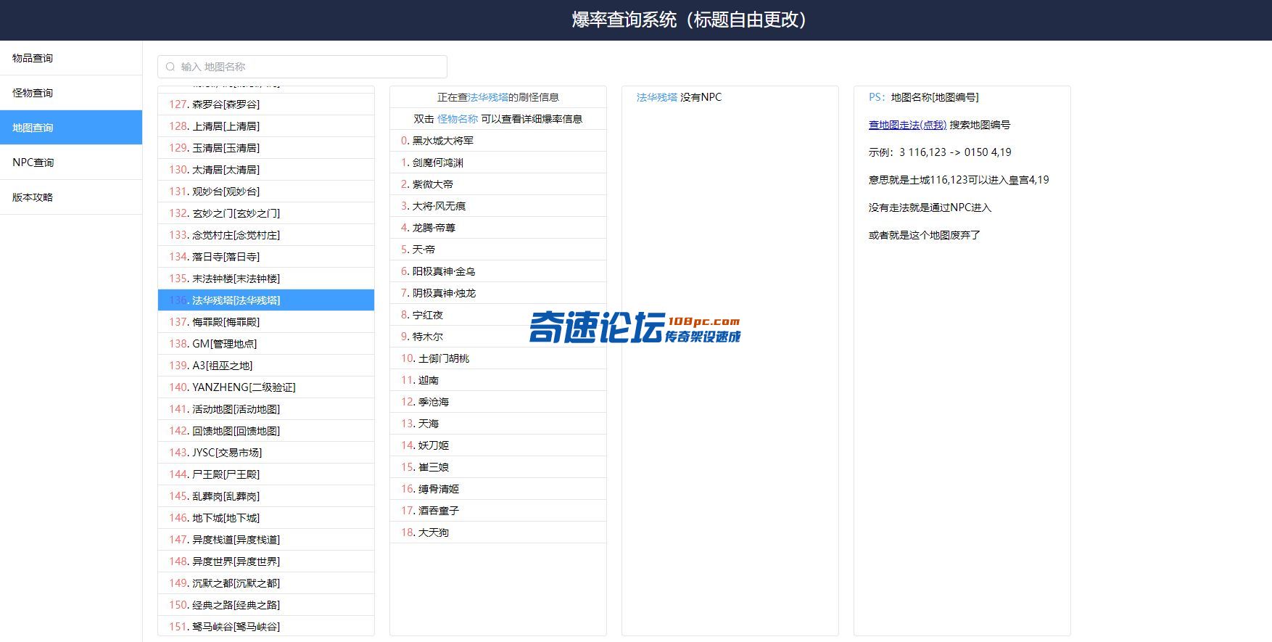Click monster 1. 剑魔何鸿渊

498,162
